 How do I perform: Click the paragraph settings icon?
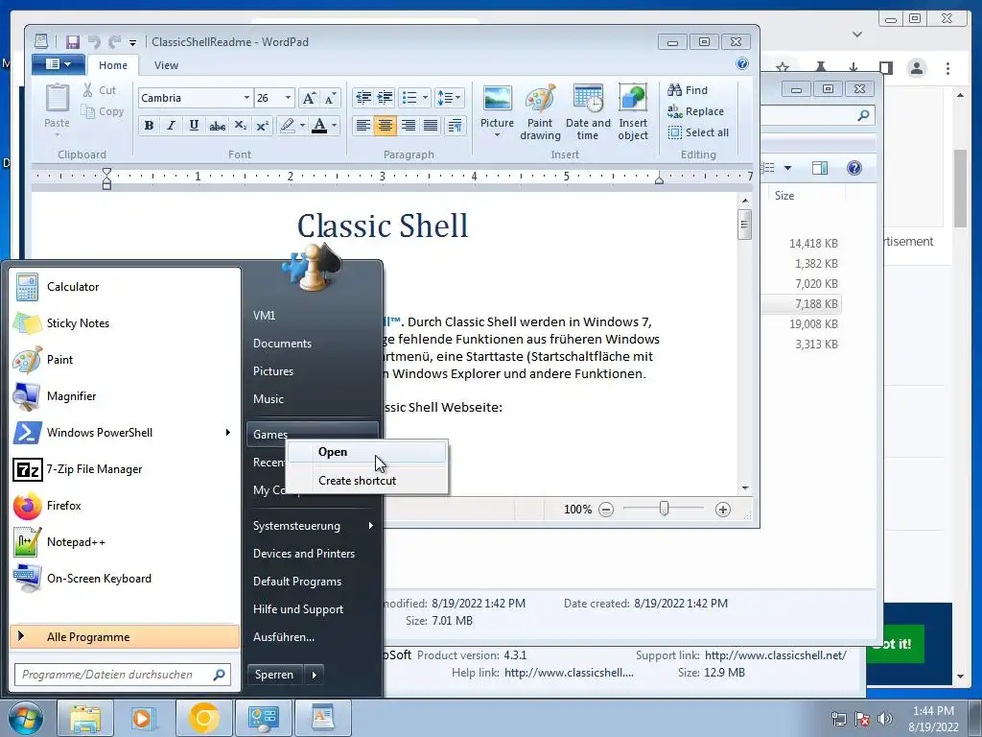point(456,126)
